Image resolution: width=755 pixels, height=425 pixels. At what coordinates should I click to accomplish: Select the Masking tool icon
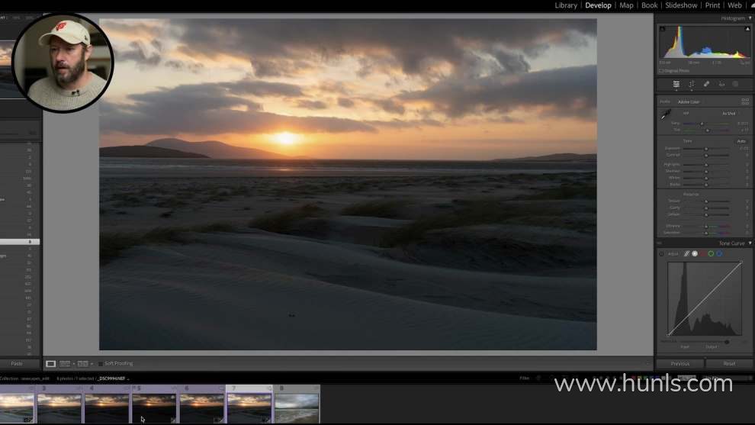(x=736, y=85)
